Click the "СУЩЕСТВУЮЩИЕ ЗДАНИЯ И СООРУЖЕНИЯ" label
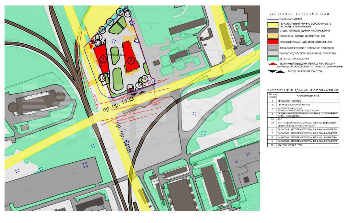The height and width of the screenshot is (223, 349). click(x=305, y=31)
